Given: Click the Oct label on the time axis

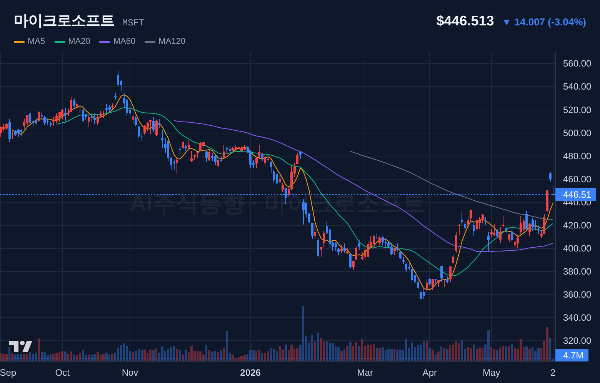Looking at the screenshot, I should 62,373.
